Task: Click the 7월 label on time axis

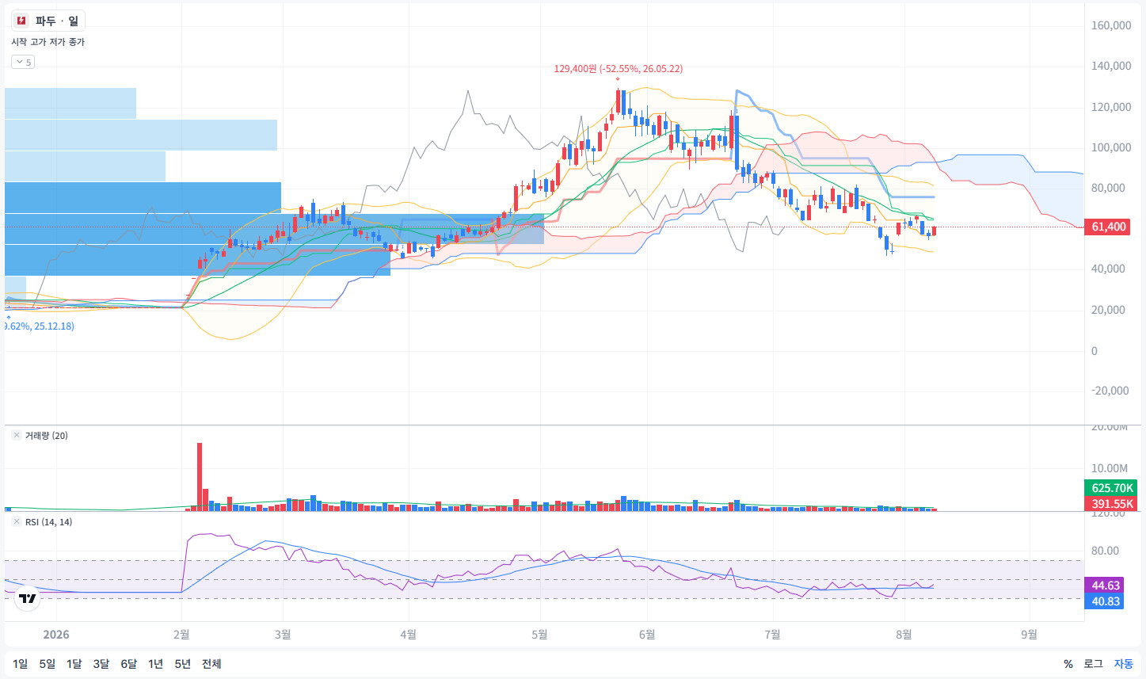Action: [772, 635]
